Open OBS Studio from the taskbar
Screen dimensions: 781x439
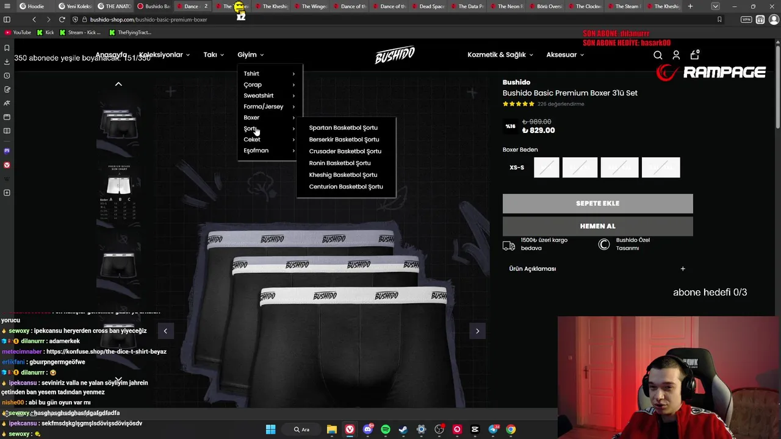(439, 429)
